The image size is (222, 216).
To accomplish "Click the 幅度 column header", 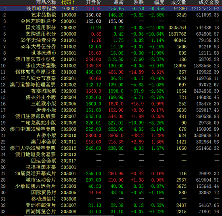I will (x=159, y=2).
